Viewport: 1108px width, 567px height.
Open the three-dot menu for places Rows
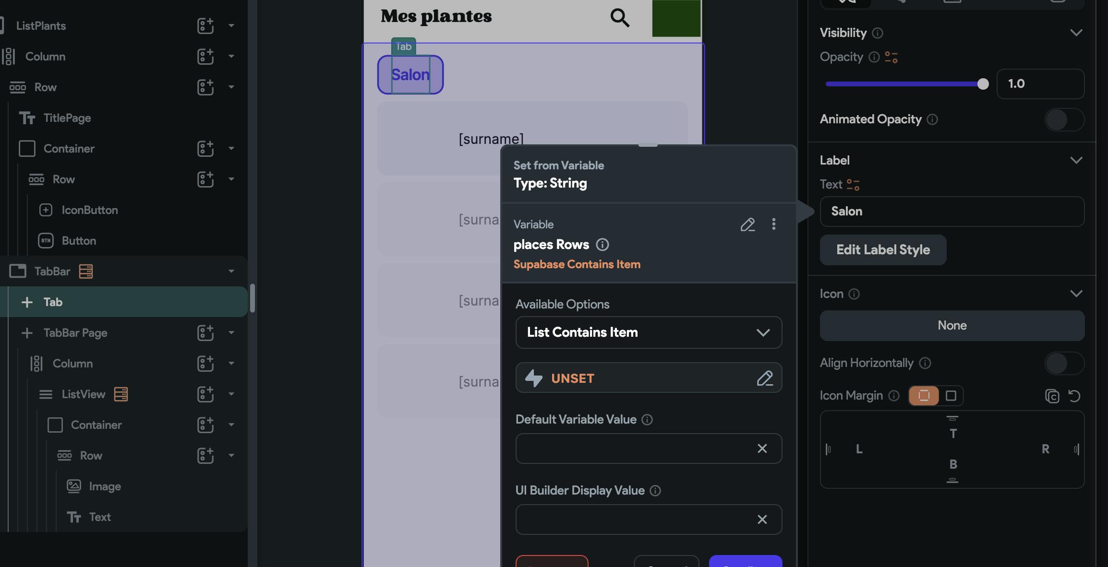pyautogui.click(x=773, y=224)
